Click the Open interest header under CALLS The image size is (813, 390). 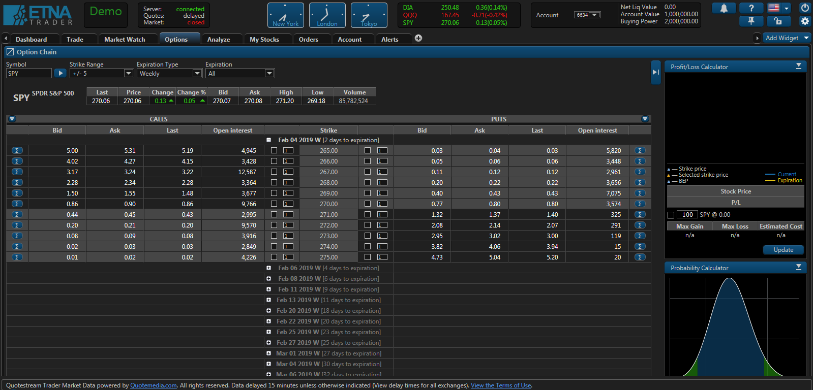[233, 131]
